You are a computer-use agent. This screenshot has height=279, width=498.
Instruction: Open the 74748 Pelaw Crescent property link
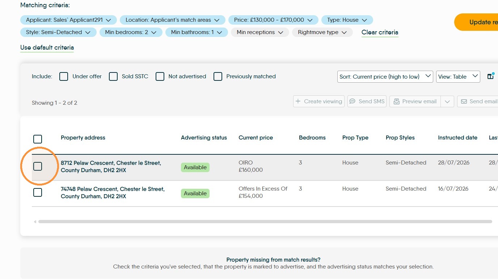coord(113,193)
